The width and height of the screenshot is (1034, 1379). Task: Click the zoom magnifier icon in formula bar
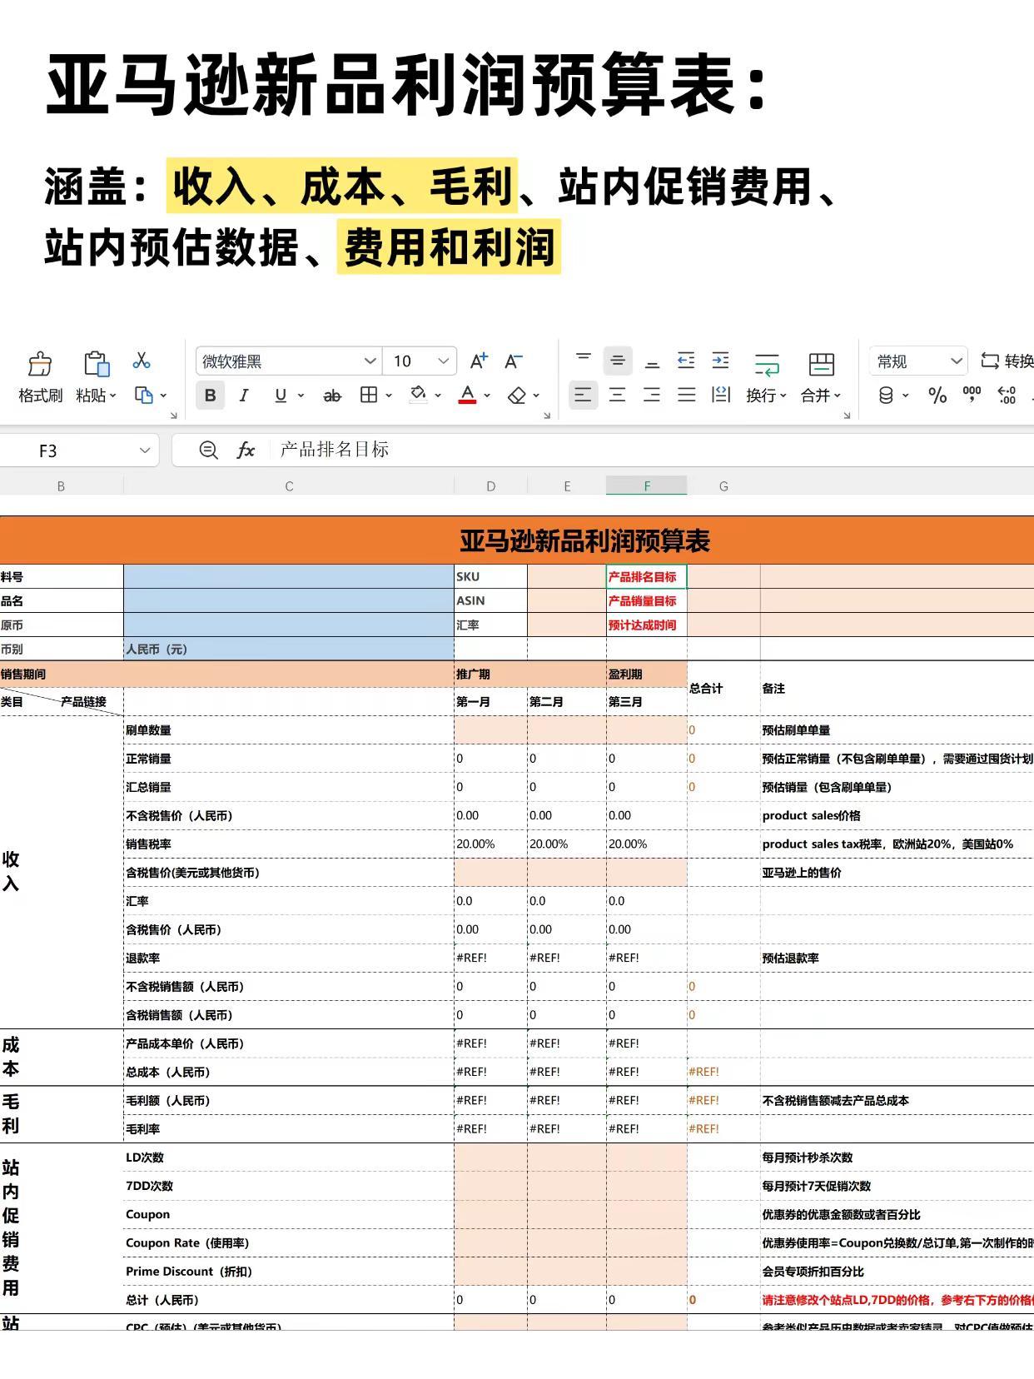(x=209, y=451)
